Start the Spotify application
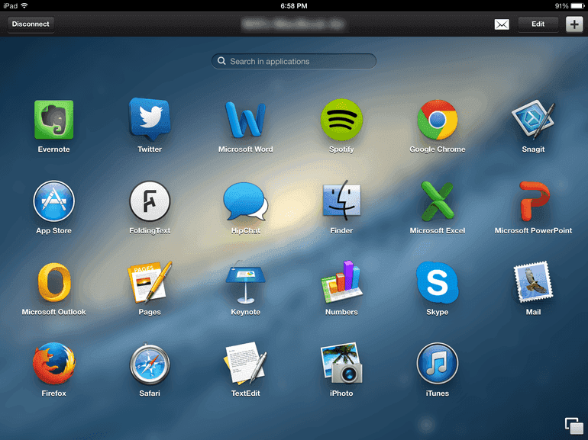 [x=341, y=120]
